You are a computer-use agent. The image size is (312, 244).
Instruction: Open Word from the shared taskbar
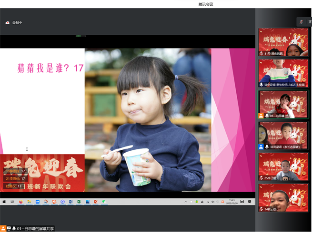71,202
